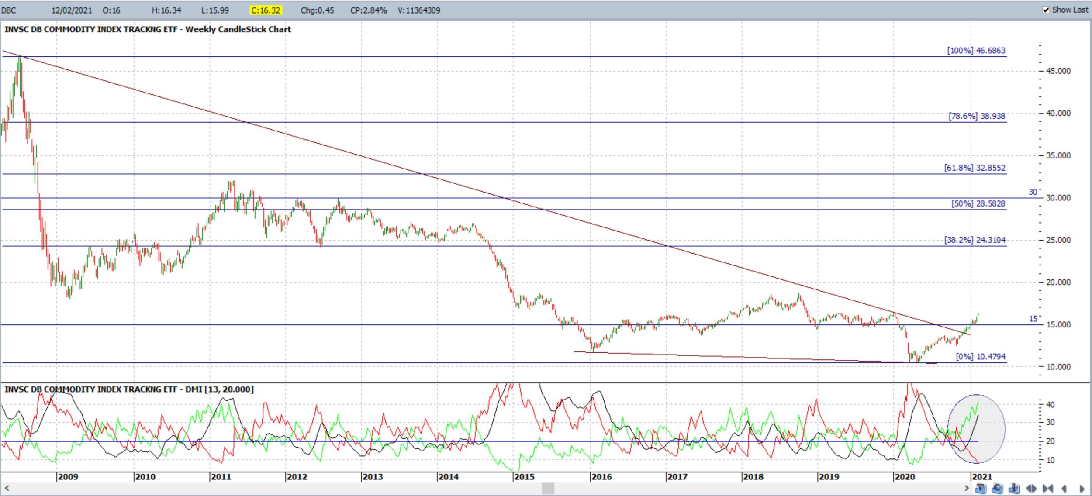
Task: Click the horizontal scrollbar thumb
Action: [x=548, y=488]
